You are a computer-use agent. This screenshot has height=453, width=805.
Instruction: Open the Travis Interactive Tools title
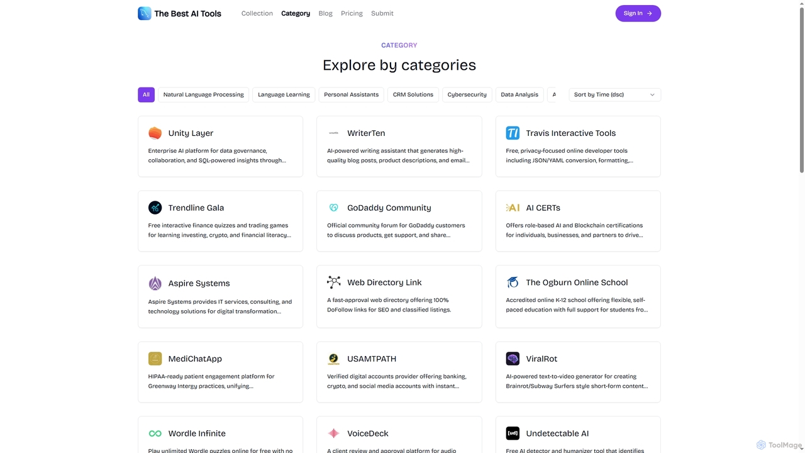point(571,133)
